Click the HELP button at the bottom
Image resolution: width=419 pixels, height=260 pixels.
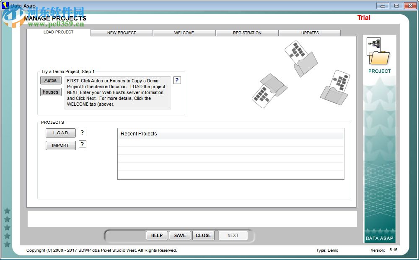[157, 235]
